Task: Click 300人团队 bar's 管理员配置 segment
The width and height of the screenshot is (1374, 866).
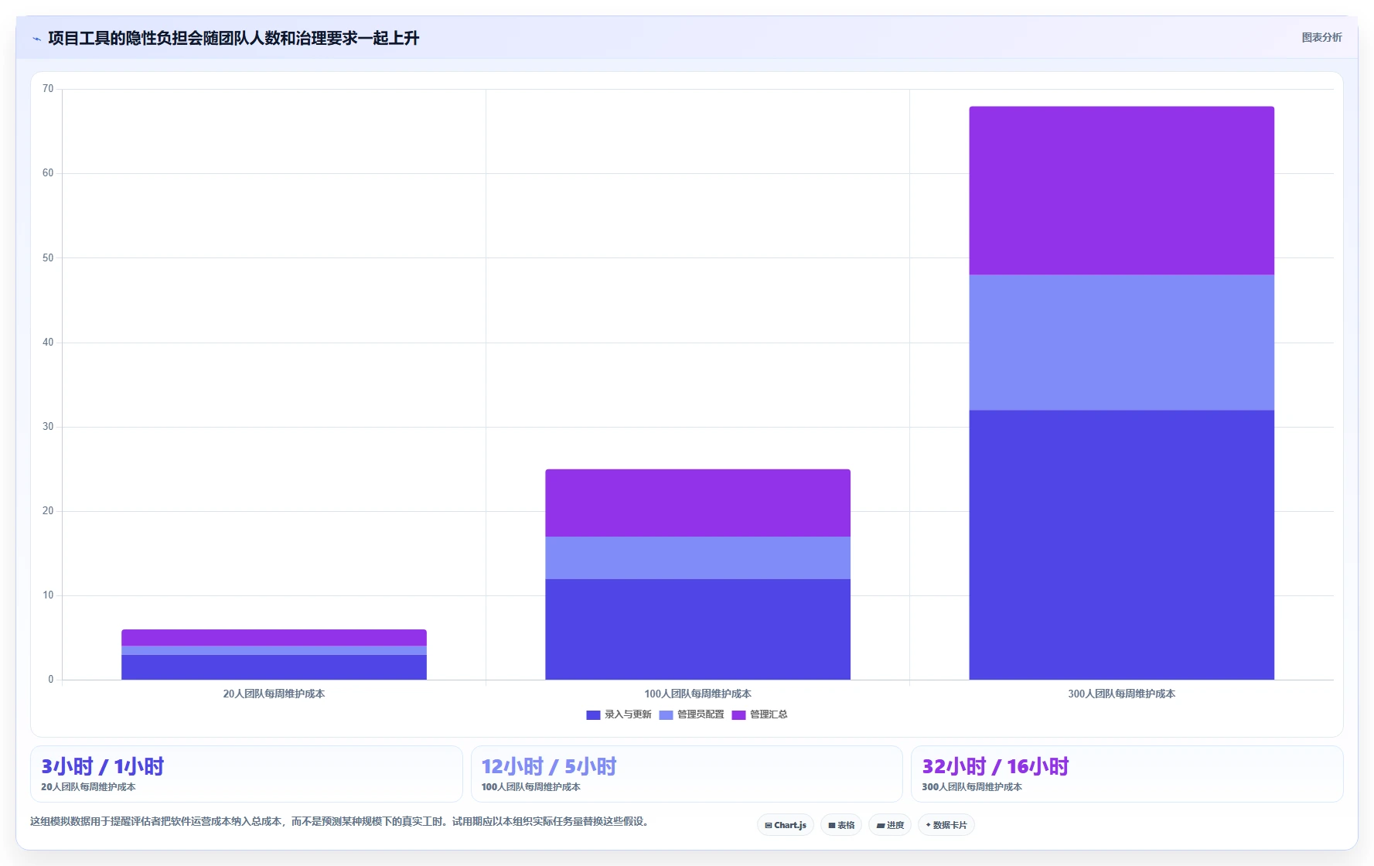Action: (x=1121, y=343)
